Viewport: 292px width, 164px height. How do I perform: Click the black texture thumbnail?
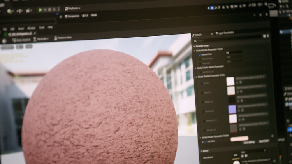(232, 100)
